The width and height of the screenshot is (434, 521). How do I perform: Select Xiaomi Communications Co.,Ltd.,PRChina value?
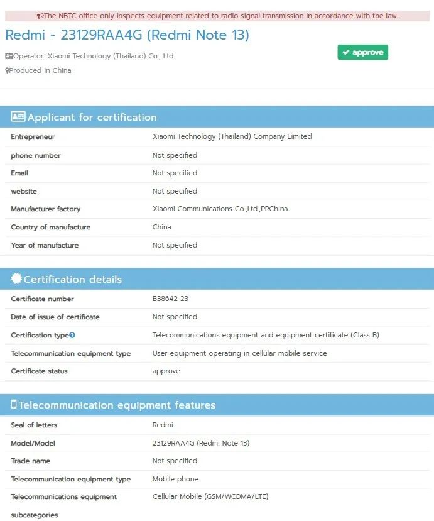[x=220, y=209]
